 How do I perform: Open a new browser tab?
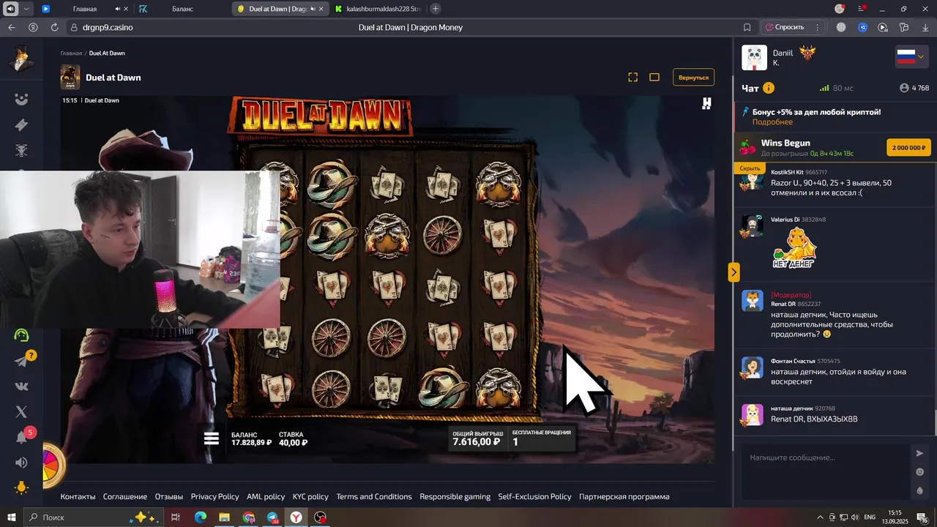436,9
